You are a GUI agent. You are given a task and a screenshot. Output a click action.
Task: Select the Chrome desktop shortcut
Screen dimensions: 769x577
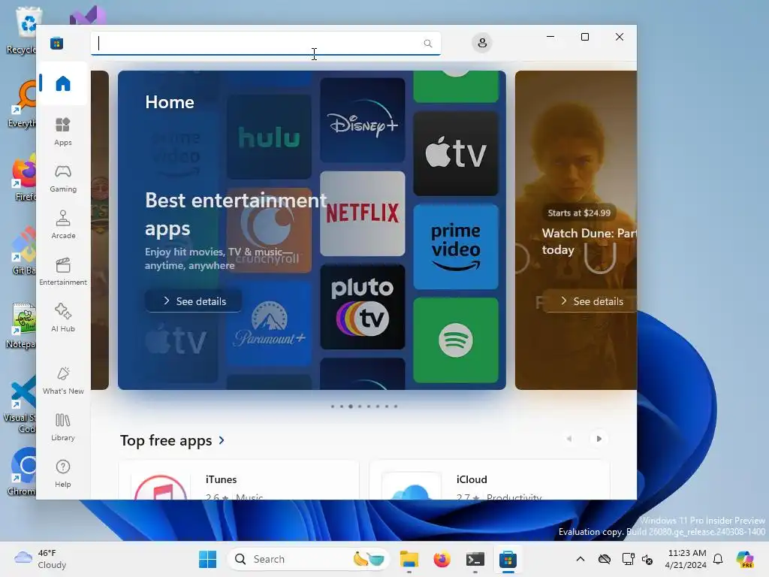coord(22,472)
